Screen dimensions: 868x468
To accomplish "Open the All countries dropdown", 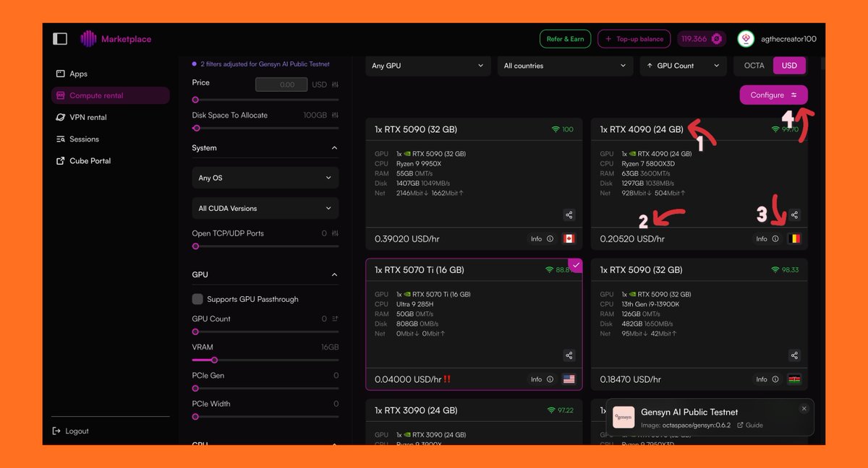I will pyautogui.click(x=565, y=66).
